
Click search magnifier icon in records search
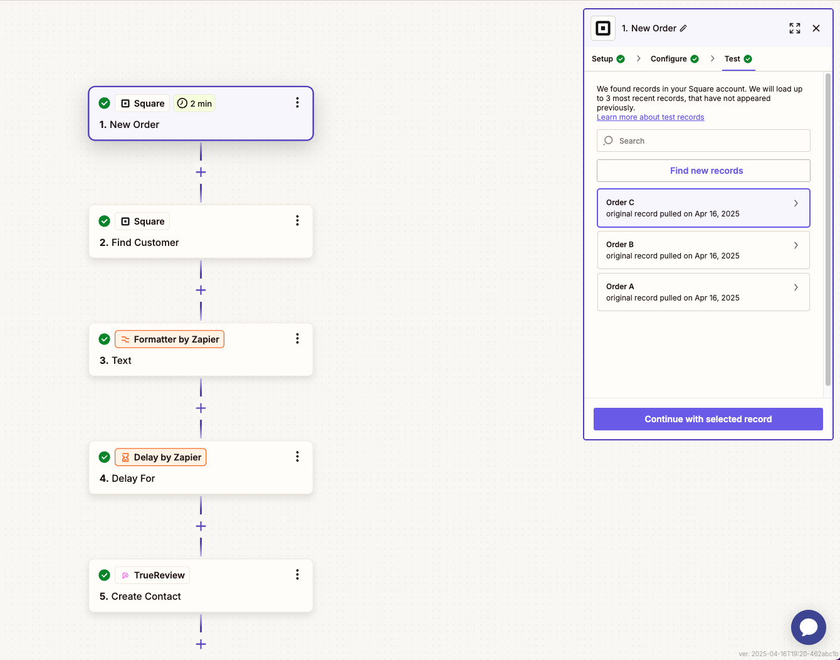click(x=608, y=141)
